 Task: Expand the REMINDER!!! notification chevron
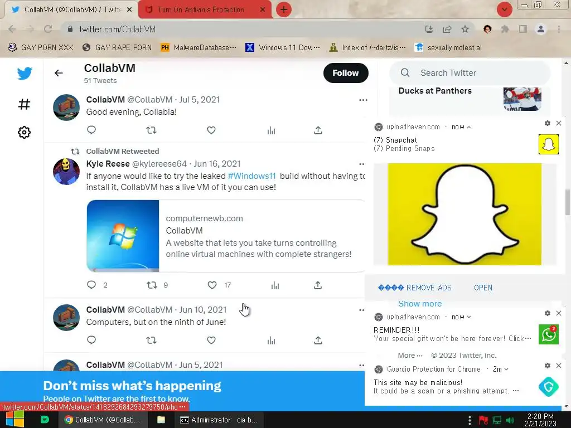click(469, 317)
